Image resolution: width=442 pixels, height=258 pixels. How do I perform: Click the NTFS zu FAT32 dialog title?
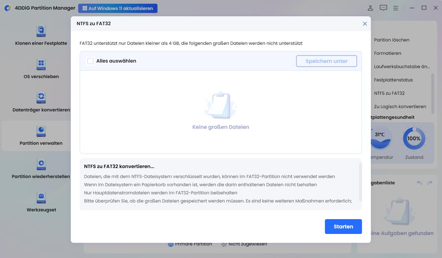[x=94, y=24]
